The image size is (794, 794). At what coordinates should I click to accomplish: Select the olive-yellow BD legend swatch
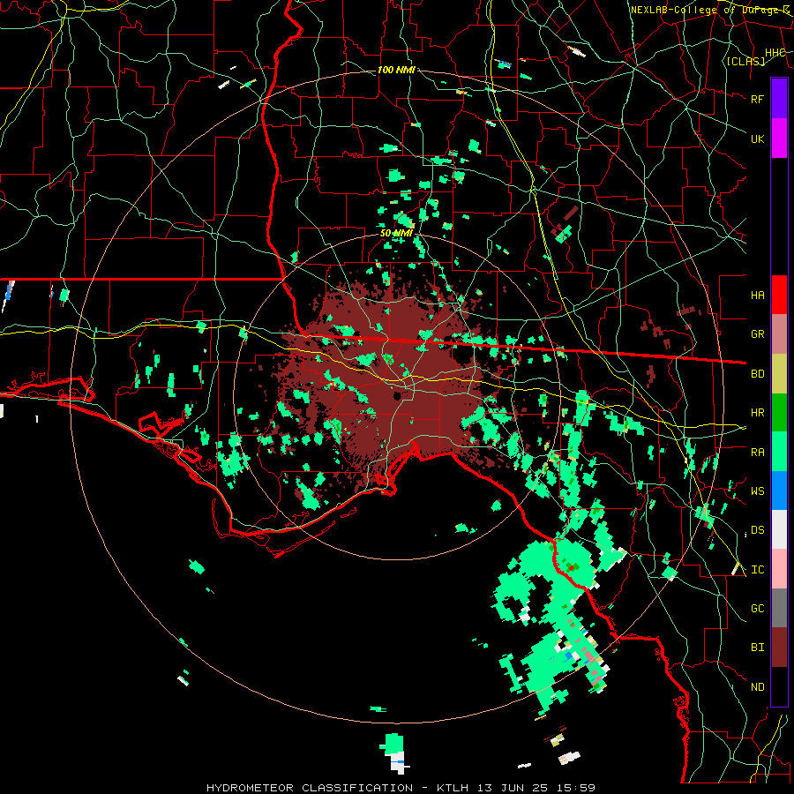(x=779, y=373)
